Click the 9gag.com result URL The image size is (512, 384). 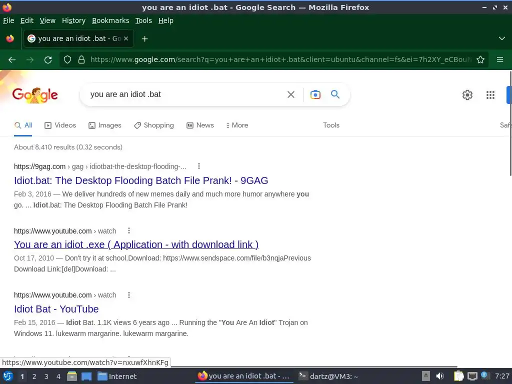pyautogui.click(x=100, y=166)
